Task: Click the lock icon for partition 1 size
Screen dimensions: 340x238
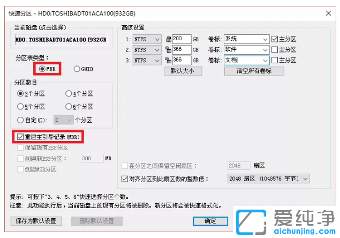Action: coord(168,39)
